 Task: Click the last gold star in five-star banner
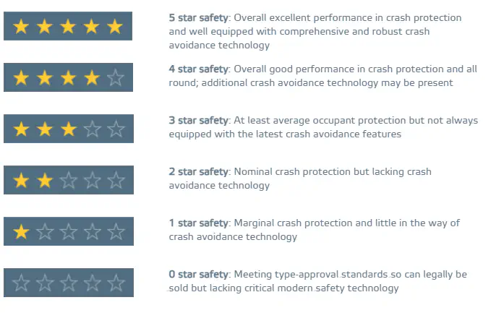coord(115,27)
